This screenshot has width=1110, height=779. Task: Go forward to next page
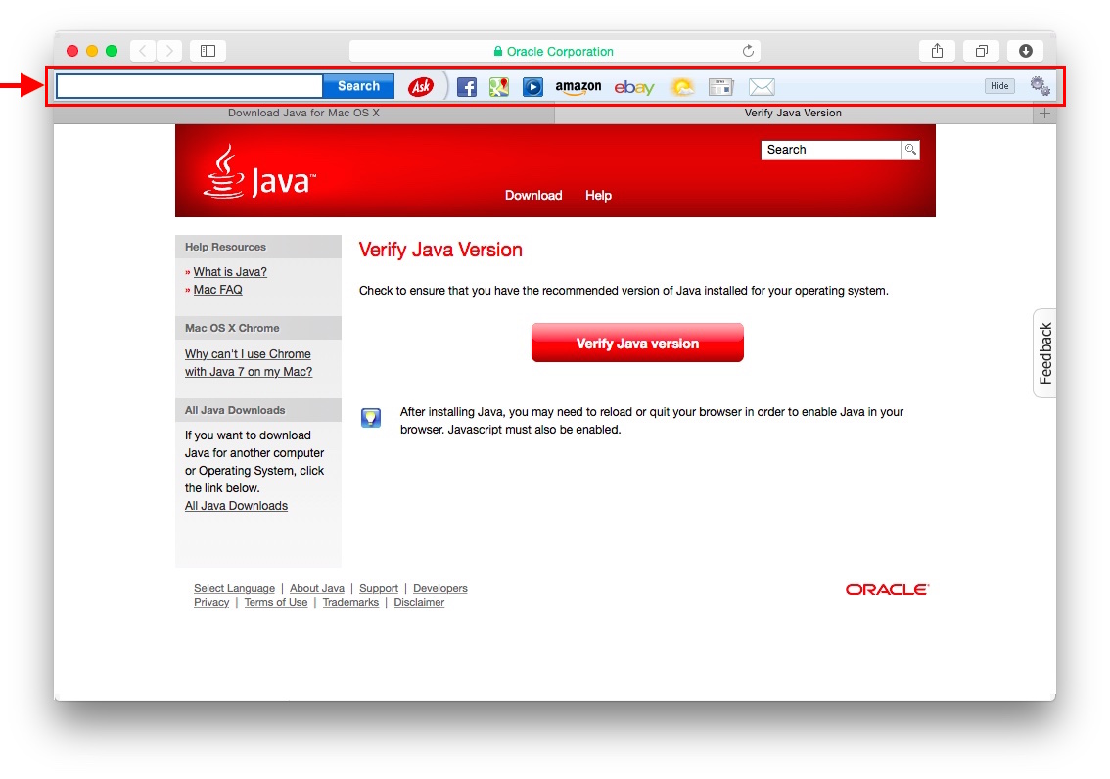coord(169,51)
